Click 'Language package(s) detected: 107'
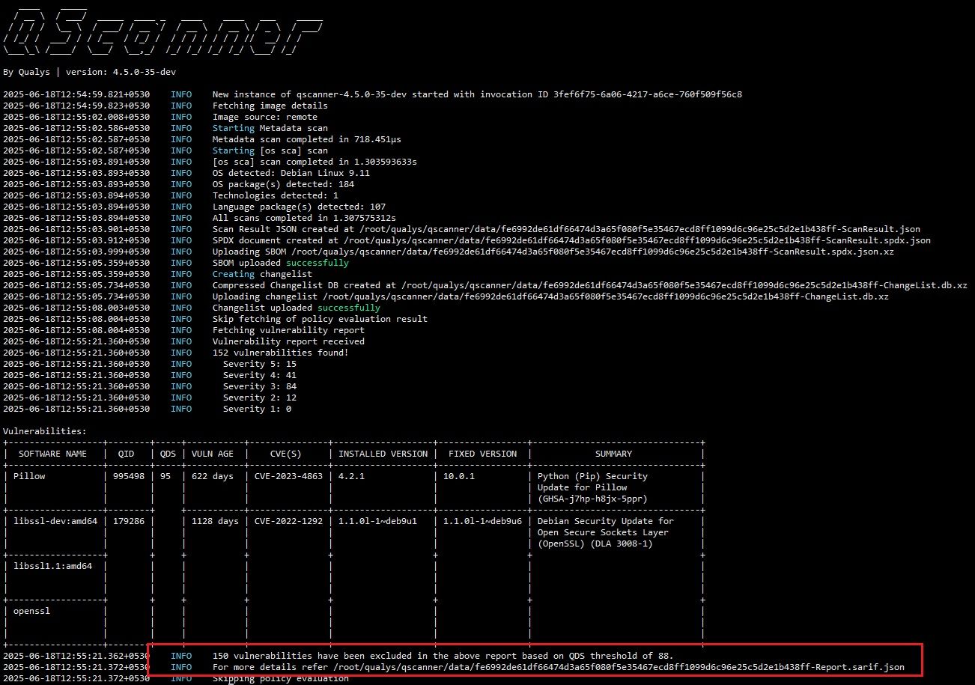Viewport: 975px width, 685px height. point(299,207)
